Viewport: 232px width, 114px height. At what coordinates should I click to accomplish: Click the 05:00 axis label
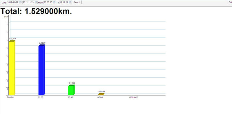click(x=41, y=97)
